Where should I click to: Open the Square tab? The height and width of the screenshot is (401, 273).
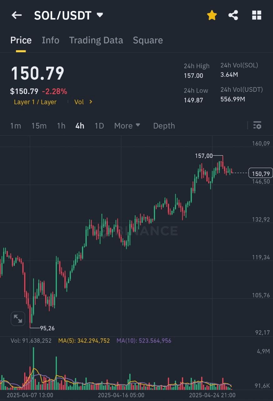tap(148, 40)
